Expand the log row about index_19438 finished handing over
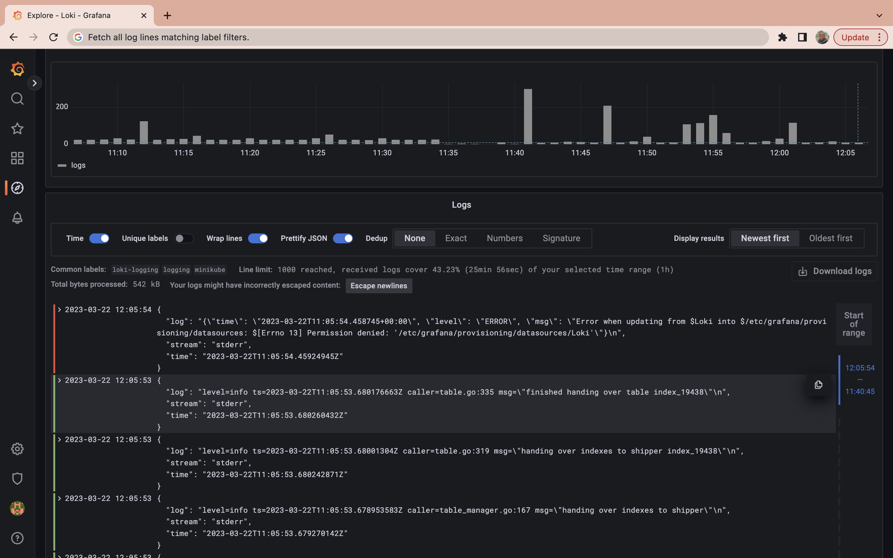Viewport: 893px width, 558px height. [x=60, y=380]
